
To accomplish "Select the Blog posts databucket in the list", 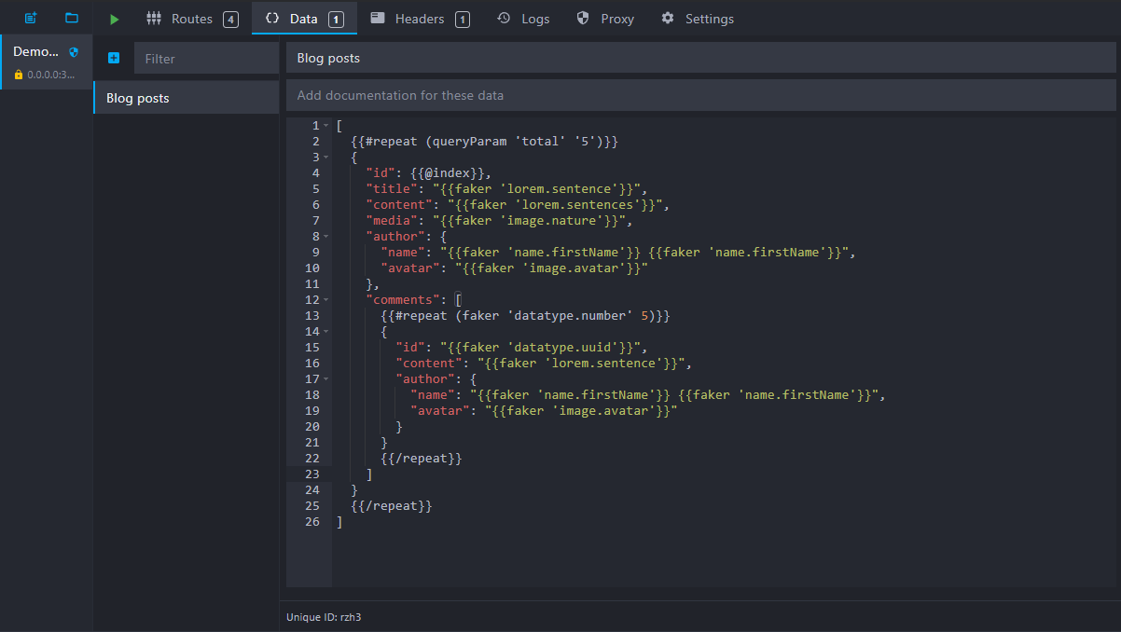I will (187, 98).
